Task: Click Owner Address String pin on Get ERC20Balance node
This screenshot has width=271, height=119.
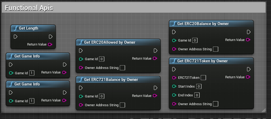Action: 174,49
